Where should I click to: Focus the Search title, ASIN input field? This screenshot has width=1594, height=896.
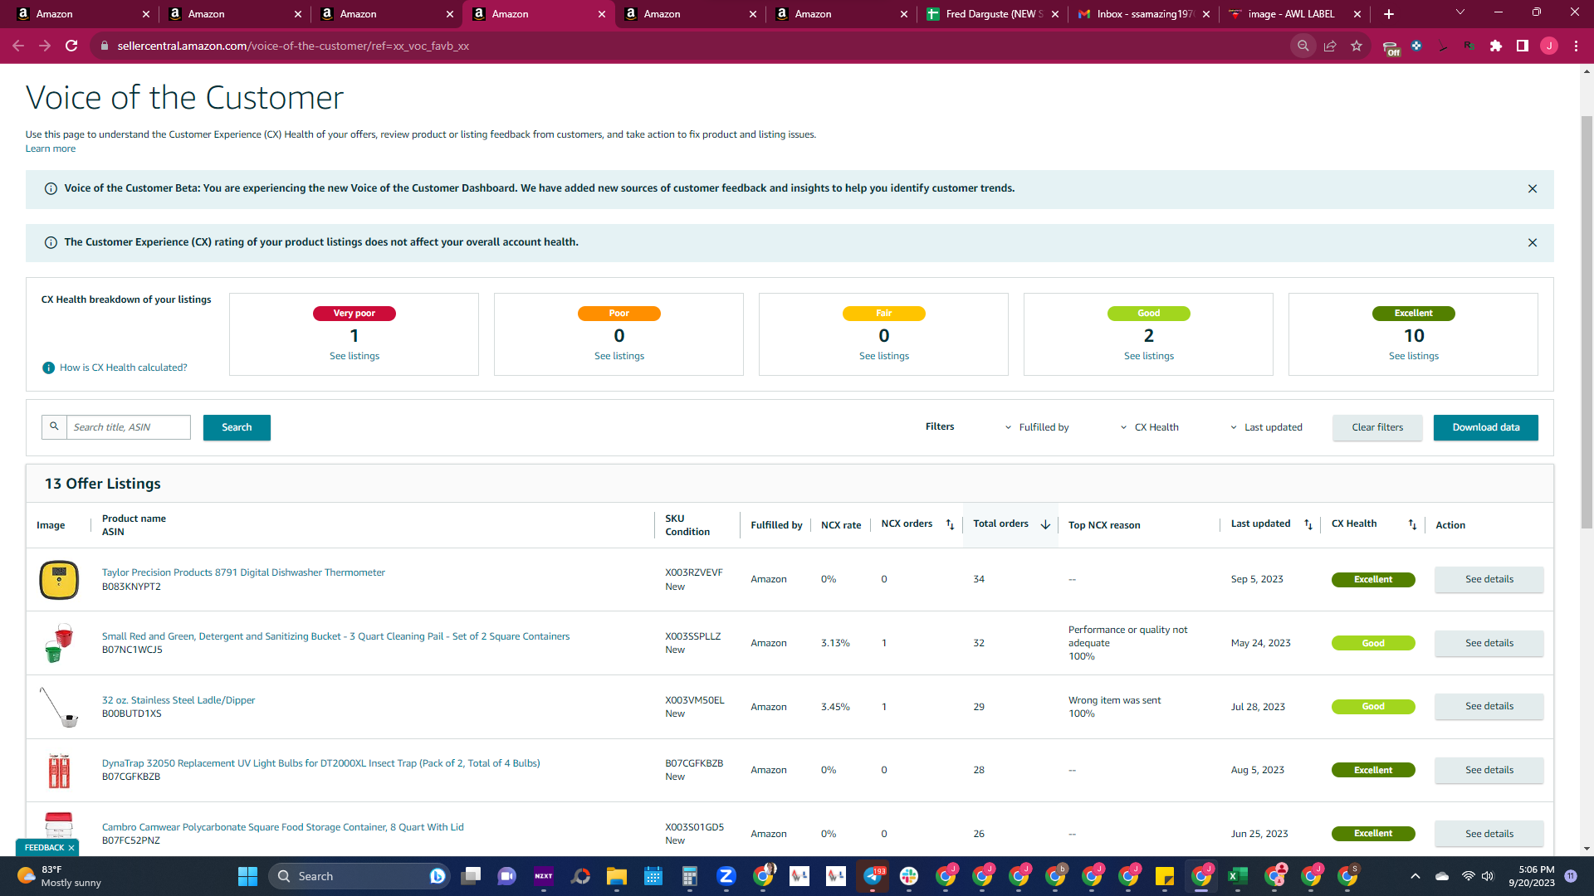(129, 427)
